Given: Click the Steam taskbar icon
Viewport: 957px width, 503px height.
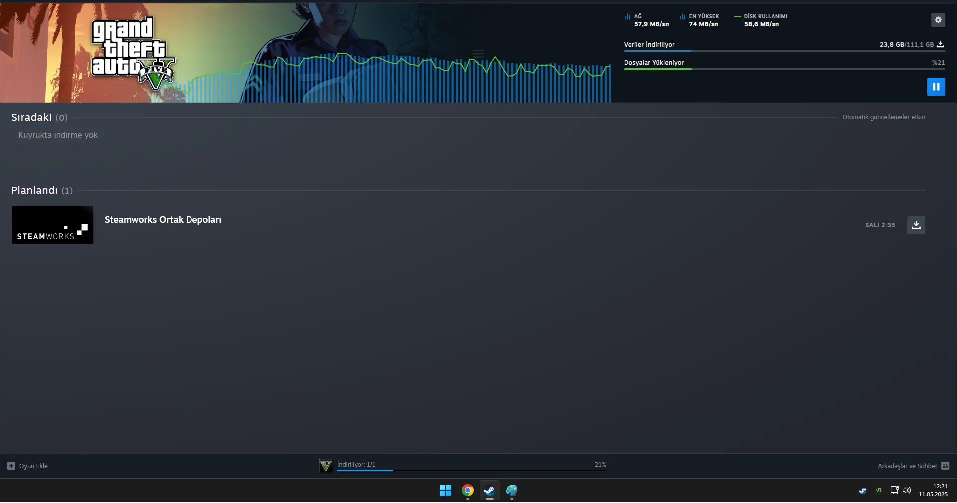Looking at the screenshot, I should point(489,491).
